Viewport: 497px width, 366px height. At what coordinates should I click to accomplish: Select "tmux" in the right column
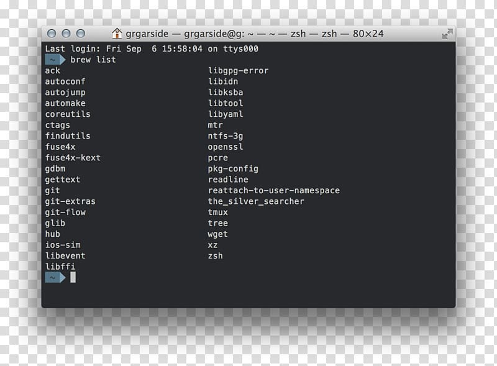click(218, 212)
